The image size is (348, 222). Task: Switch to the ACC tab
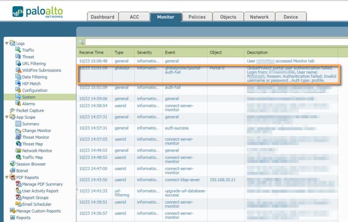coord(134,17)
